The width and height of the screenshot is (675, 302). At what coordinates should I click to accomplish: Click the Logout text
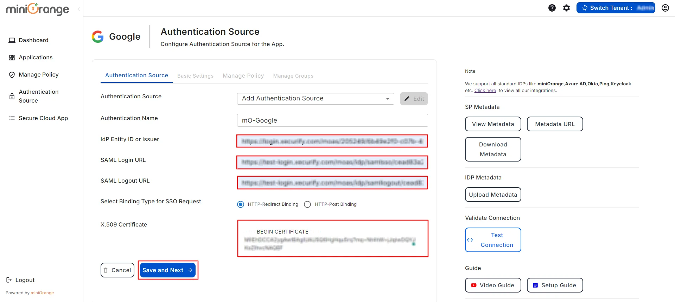25,280
